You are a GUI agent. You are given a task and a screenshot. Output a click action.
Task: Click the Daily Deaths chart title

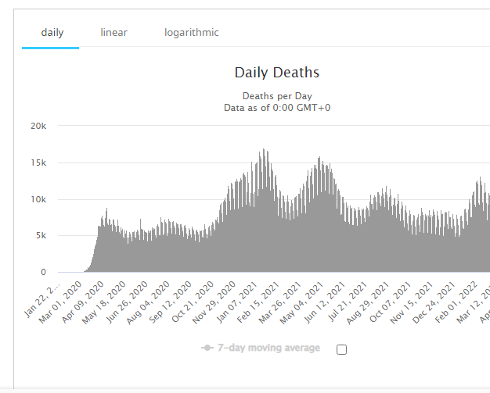(276, 73)
